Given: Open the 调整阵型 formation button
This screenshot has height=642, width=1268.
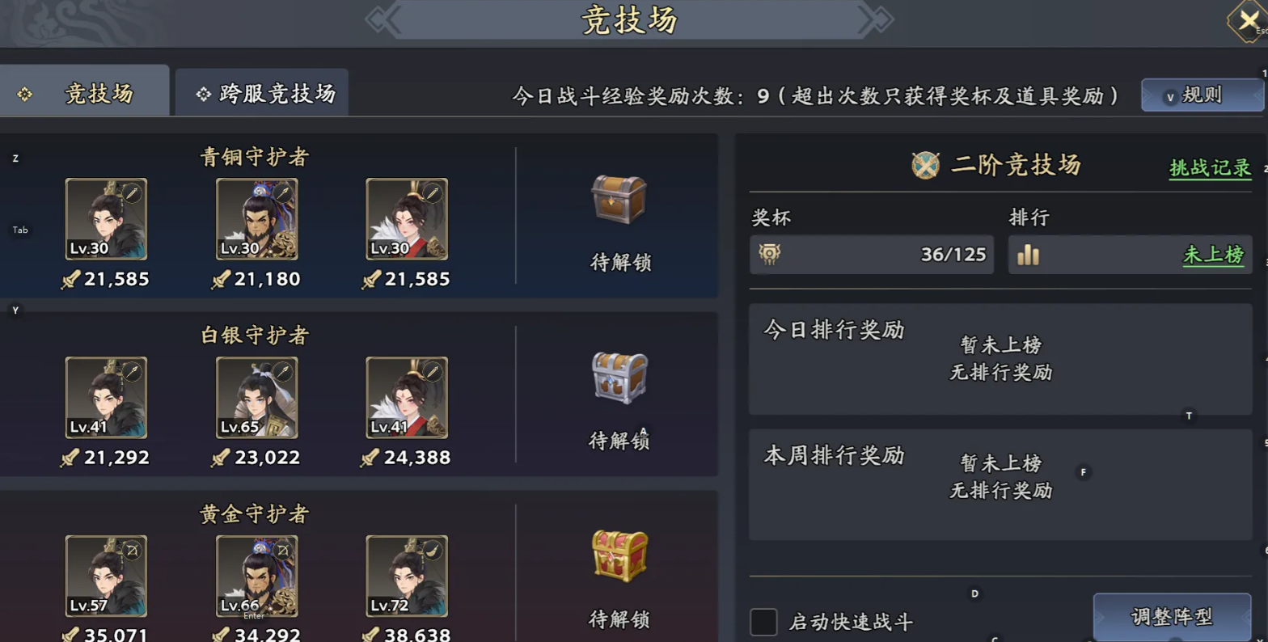Looking at the screenshot, I should tap(1172, 618).
